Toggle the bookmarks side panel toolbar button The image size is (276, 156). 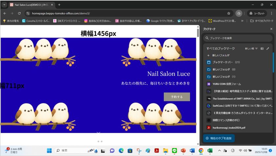tap(239, 13)
